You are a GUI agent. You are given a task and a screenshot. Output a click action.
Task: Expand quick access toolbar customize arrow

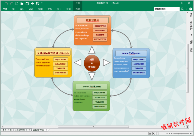(42, 3)
